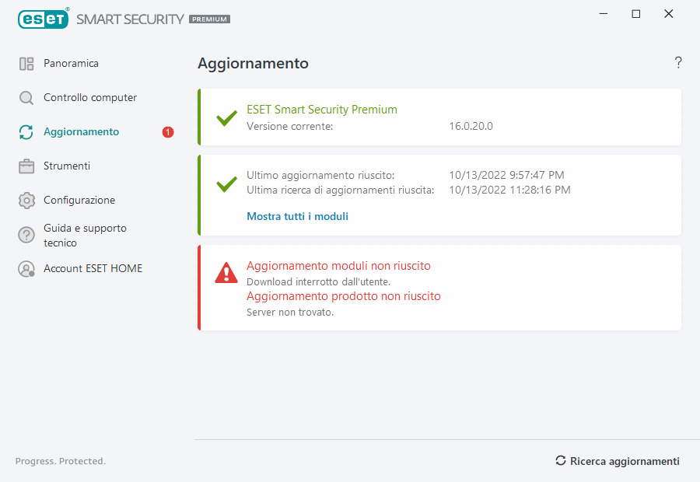Select Strumenti in the sidebar
Viewport: 700px width, 482px height.
tap(67, 166)
